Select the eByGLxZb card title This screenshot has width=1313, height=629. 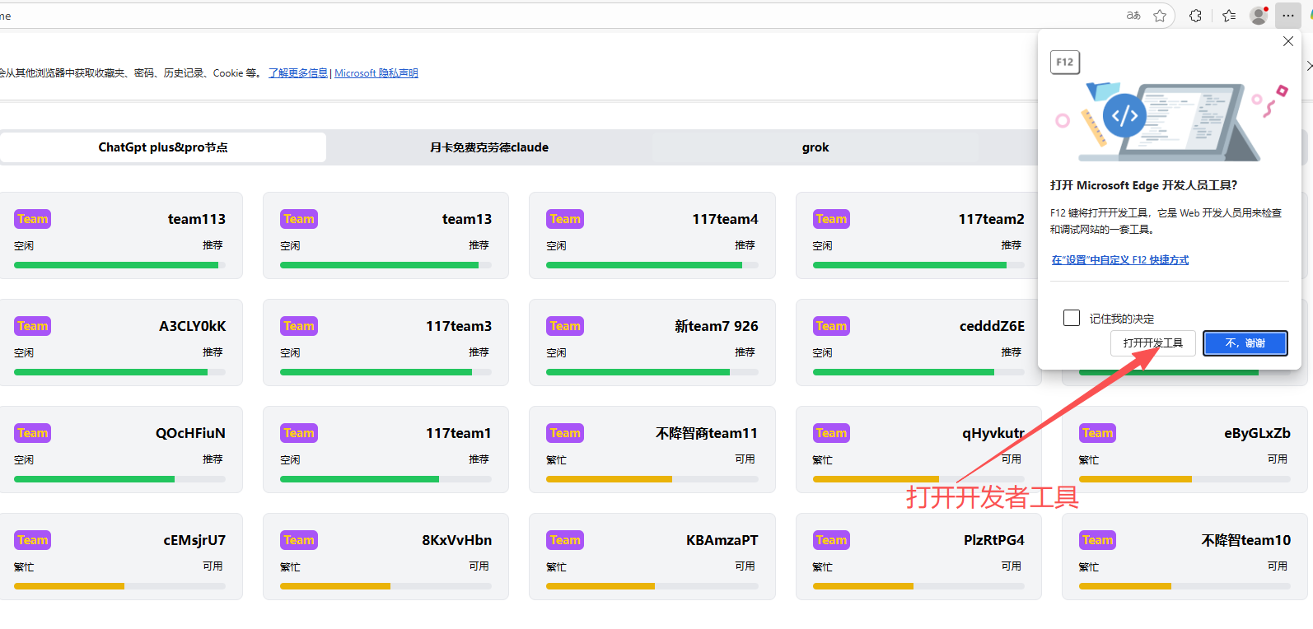1258,433
